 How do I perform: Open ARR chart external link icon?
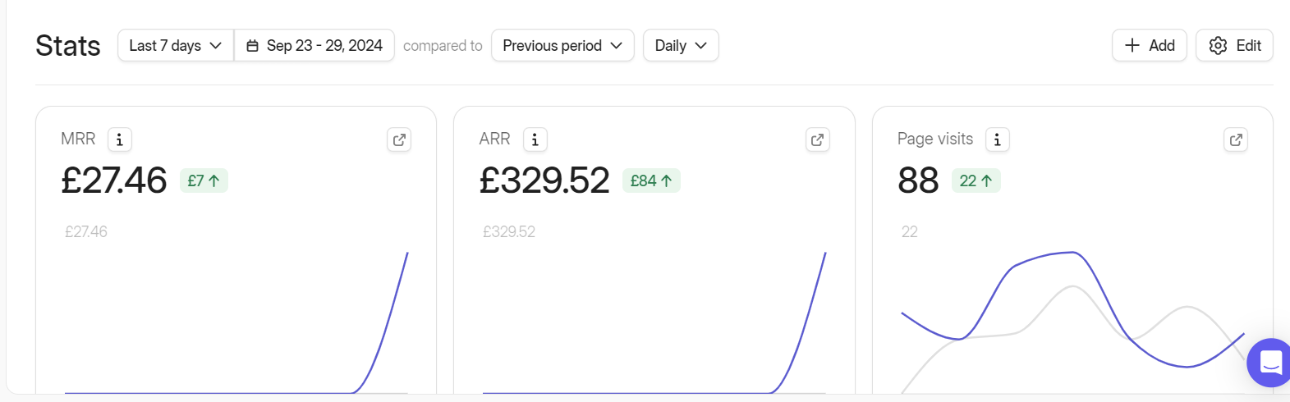(818, 139)
